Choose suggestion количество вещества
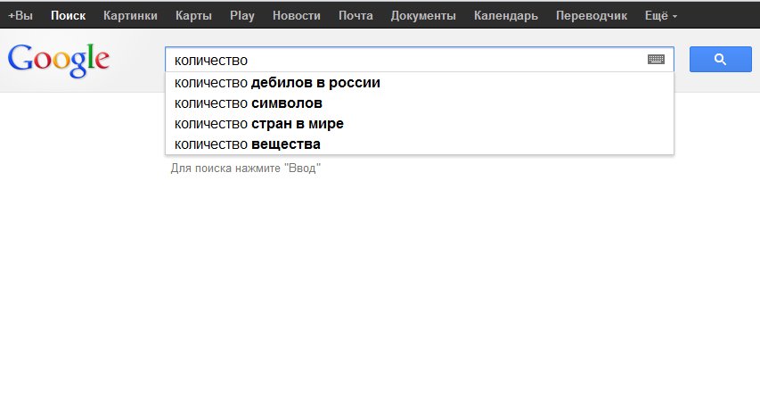The width and height of the screenshot is (760, 411). pyautogui.click(x=420, y=144)
